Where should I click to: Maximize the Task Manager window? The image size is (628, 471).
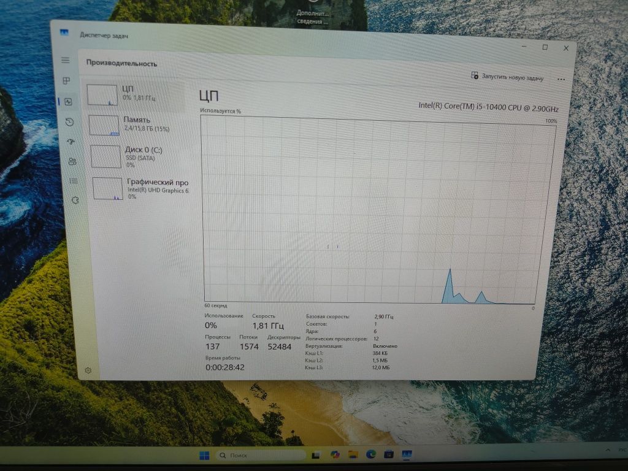pos(545,47)
